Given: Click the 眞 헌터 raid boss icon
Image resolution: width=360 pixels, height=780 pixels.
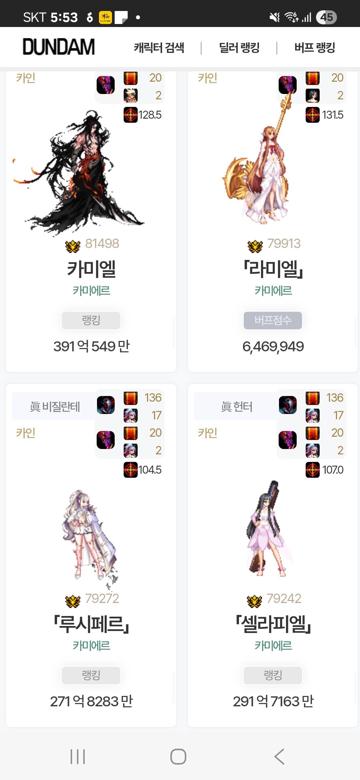Looking at the screenshot, I should [x=288, y=405].
